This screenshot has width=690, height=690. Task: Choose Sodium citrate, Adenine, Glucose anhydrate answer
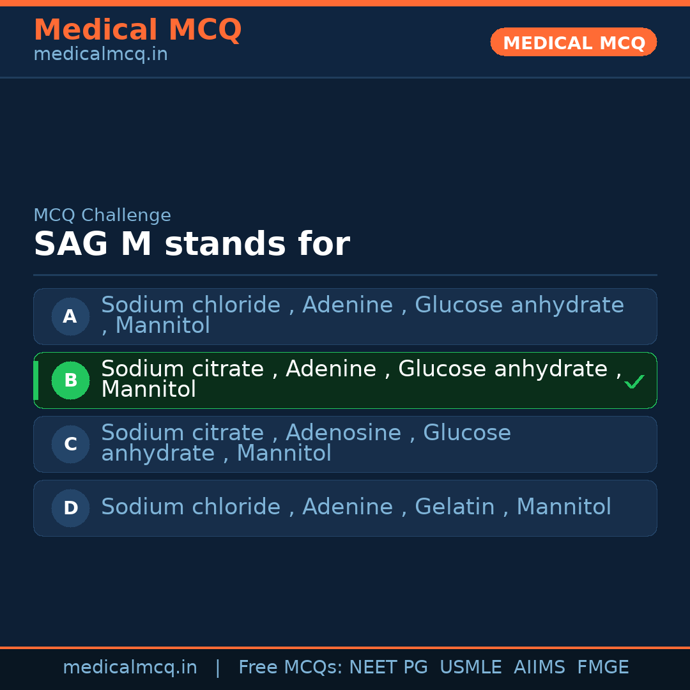point(361,379)
